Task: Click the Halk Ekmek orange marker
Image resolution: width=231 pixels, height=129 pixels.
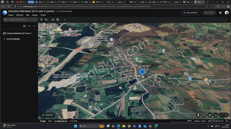Action: (x=43, y=65)
